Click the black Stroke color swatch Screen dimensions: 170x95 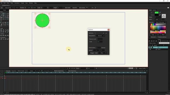[x=156, y=15]
